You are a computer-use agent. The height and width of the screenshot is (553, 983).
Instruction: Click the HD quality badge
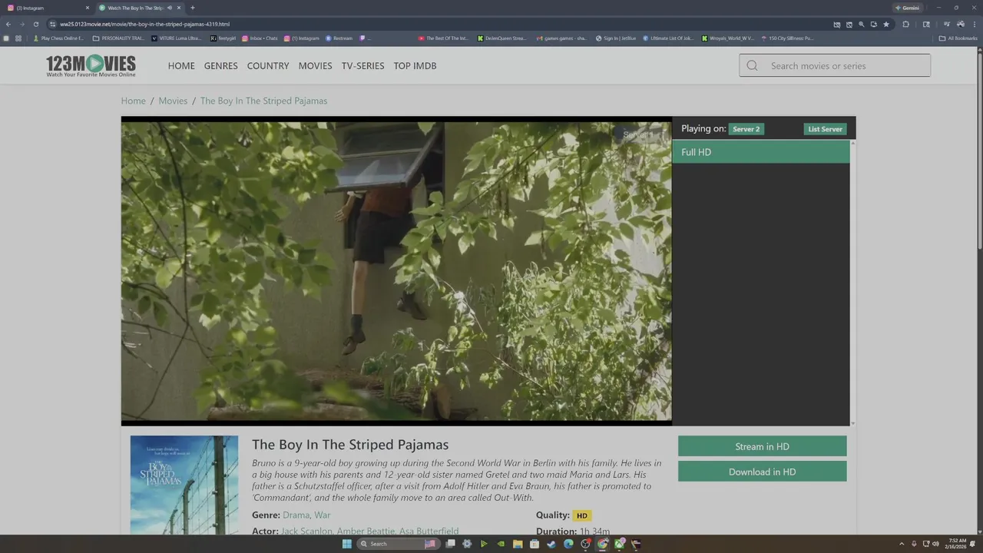point(582,515)
